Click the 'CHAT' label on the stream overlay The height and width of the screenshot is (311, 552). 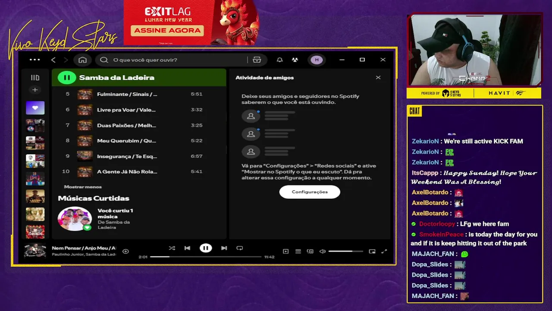coord(414,111)
